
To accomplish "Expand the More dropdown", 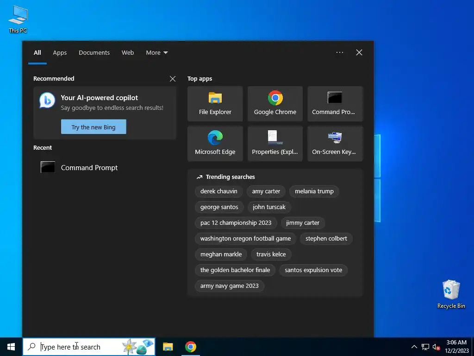I will coord(156,53).
